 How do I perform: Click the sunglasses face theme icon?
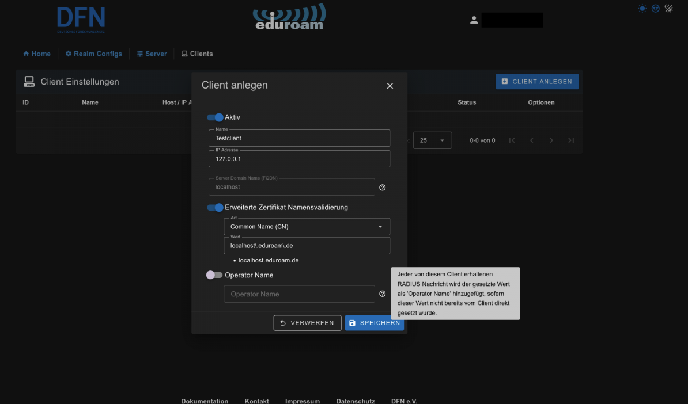(x=656, y=9)
